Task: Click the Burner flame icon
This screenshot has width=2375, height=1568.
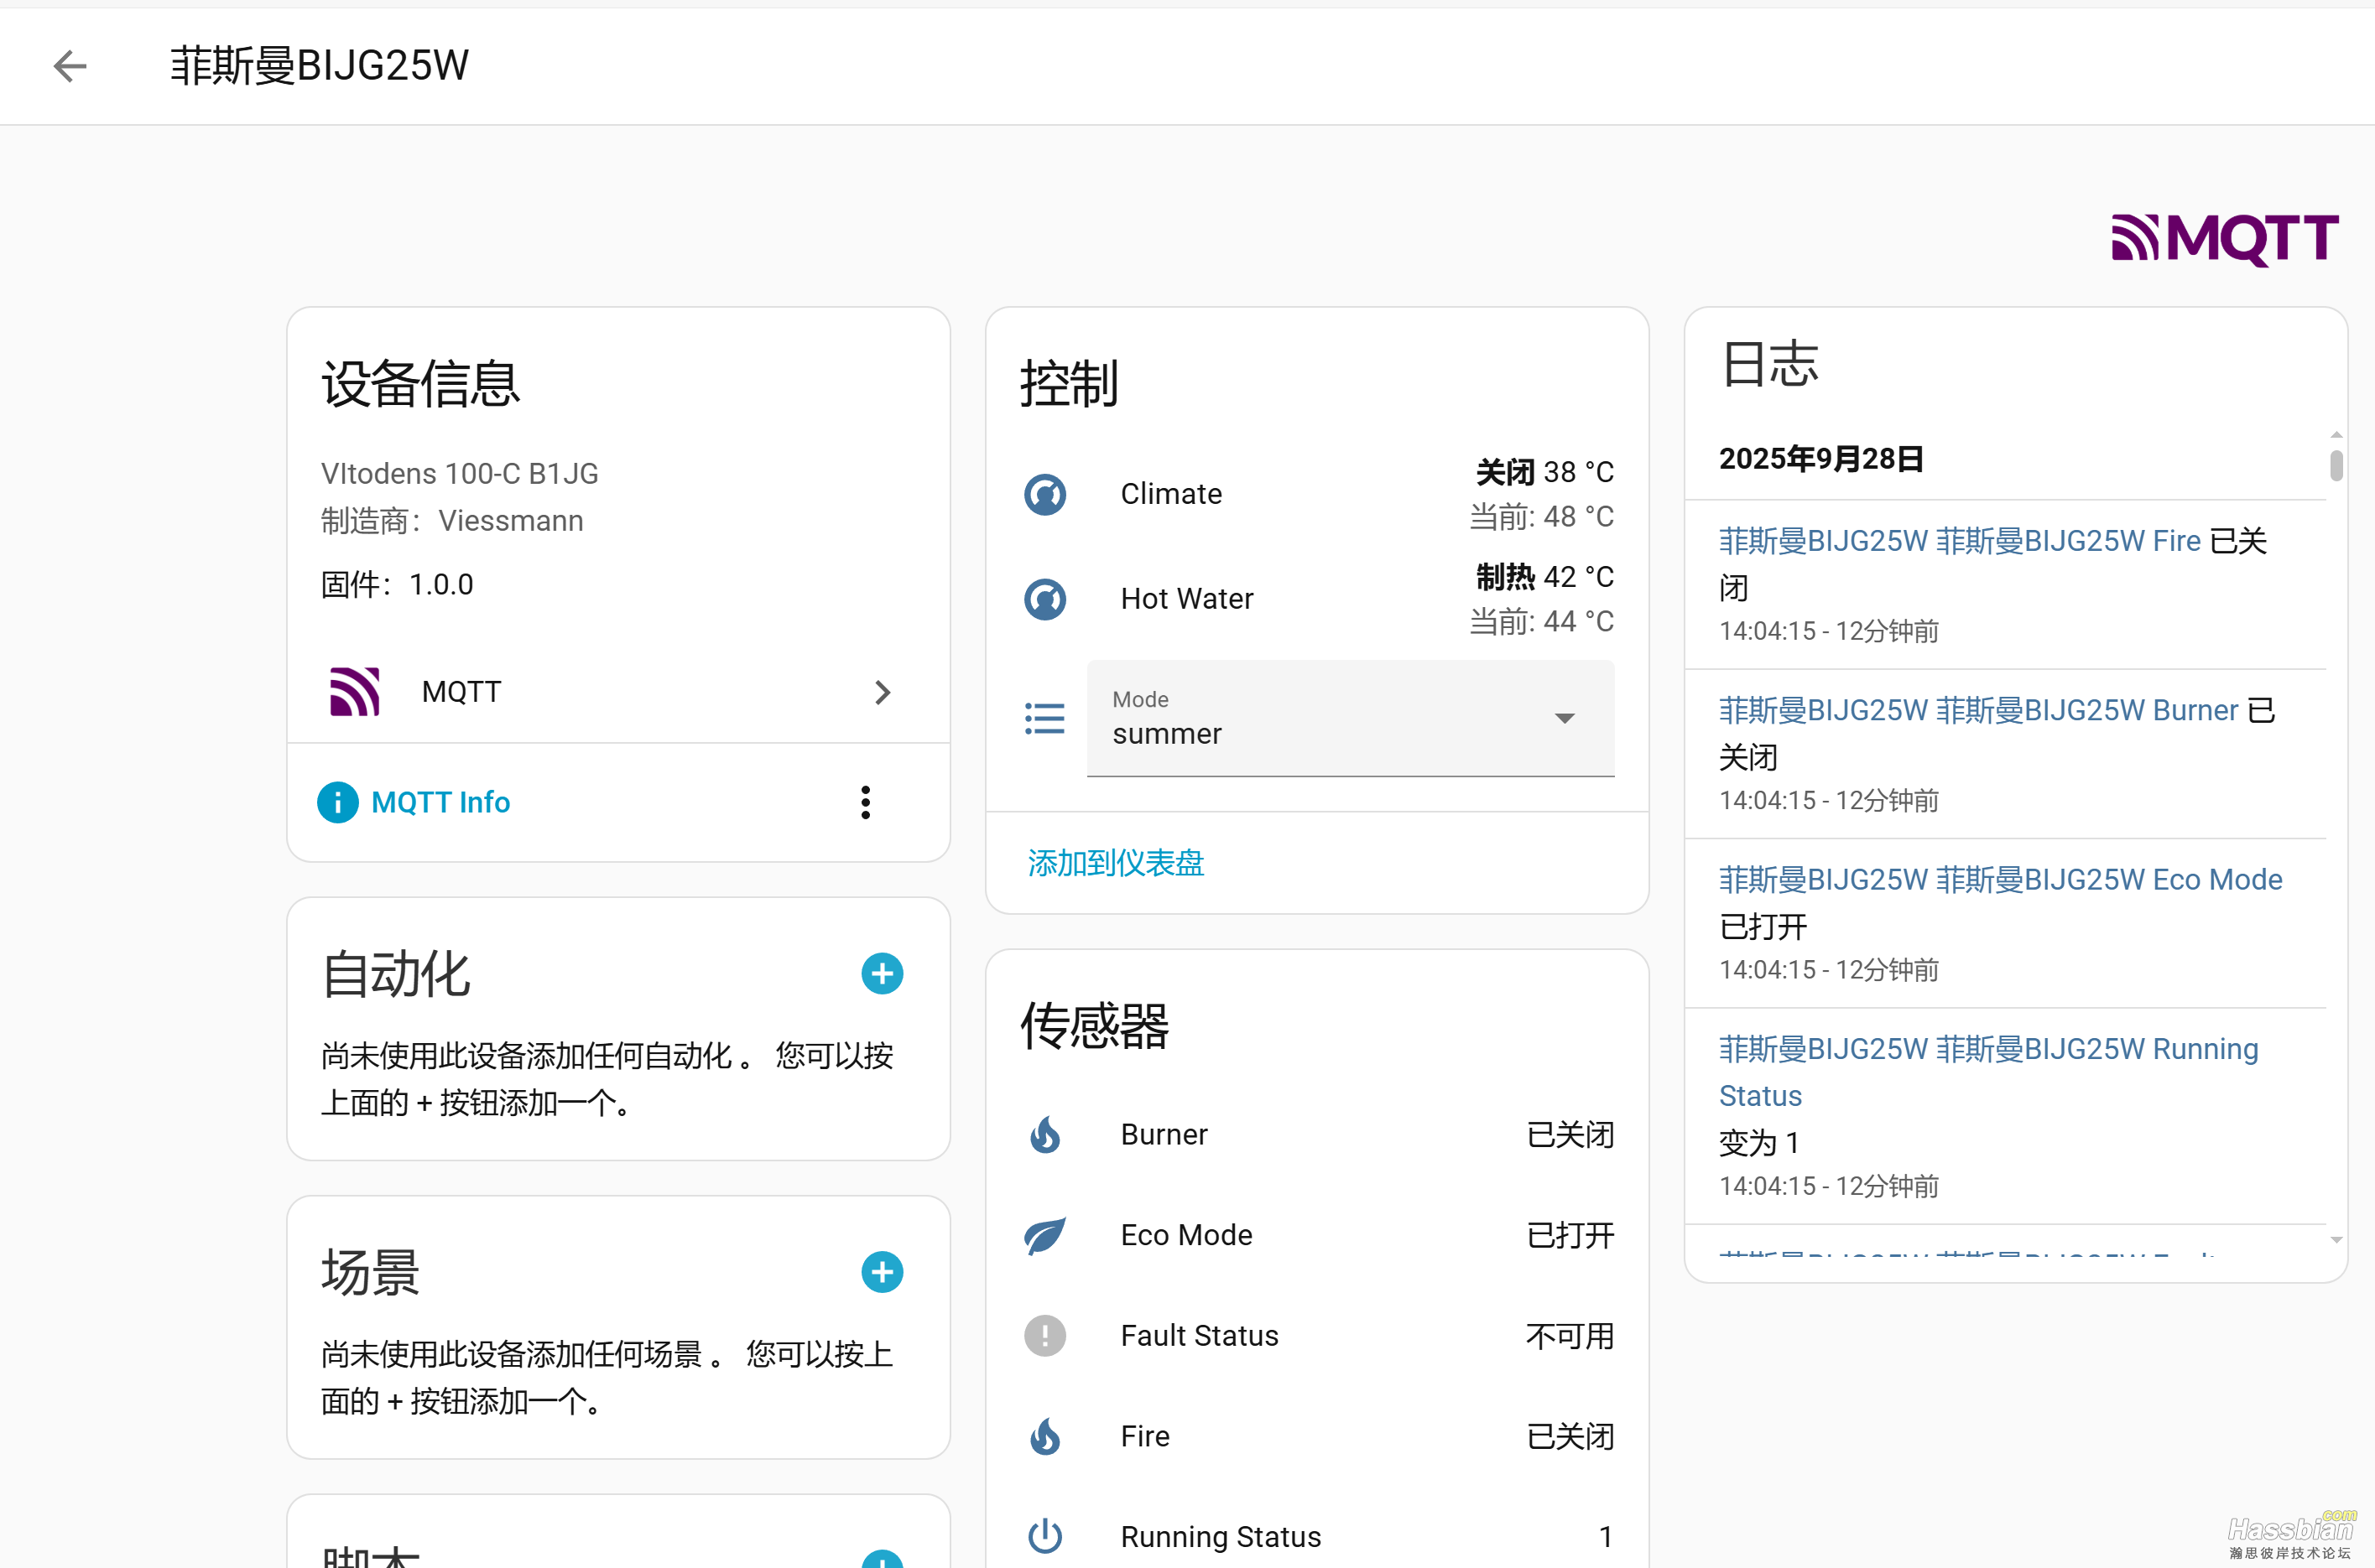Action: point(1044,1135)
